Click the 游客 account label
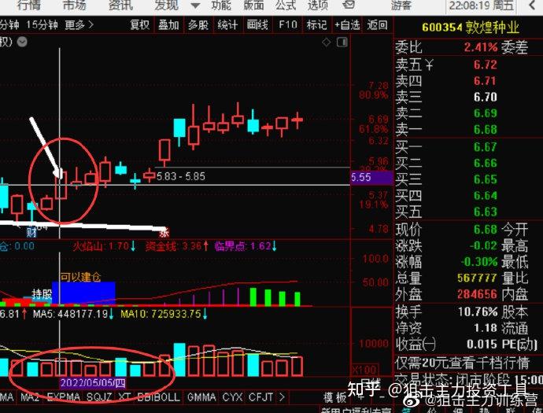 coord(401,6)
